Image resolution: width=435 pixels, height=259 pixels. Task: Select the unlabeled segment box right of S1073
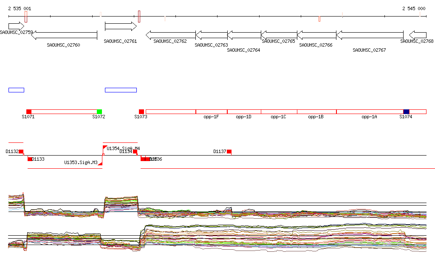pyautogui.click(x=171, y=111)
